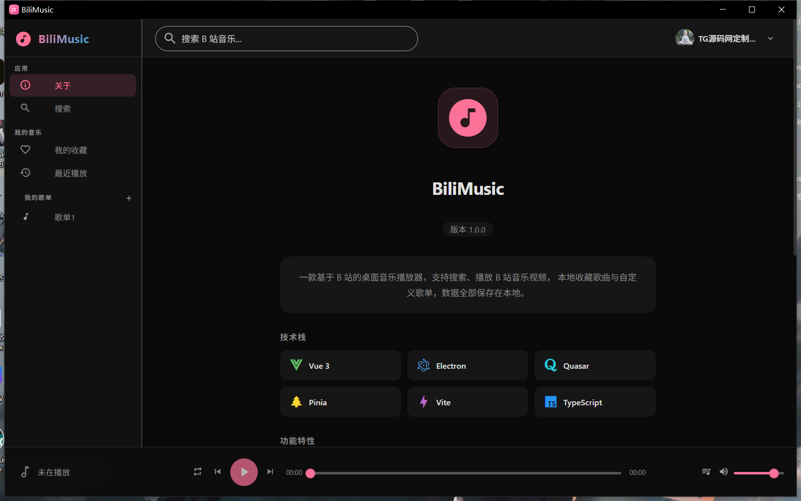Click the large BiliMusic app icon

(468, 118)
